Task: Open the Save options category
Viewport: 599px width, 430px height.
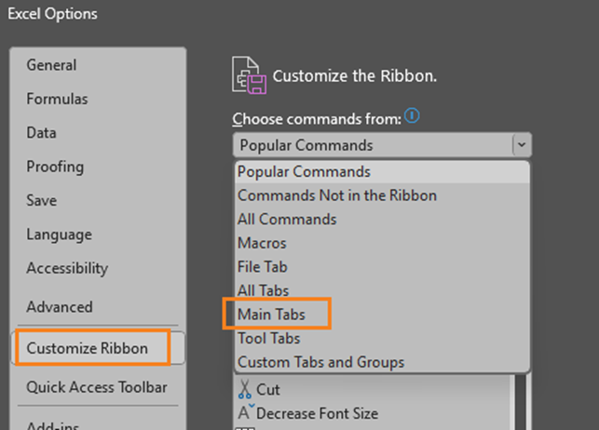Action: [98, 201]
